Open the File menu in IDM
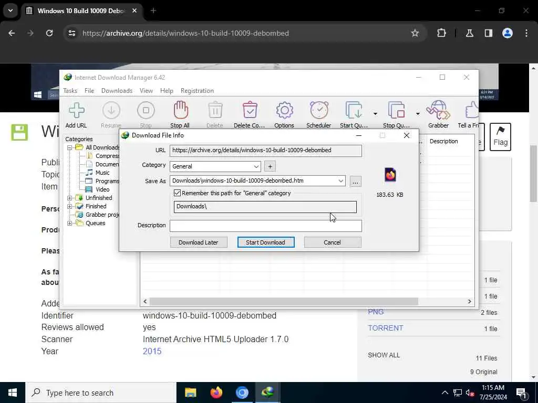Viewport: 538px width, 403px height. [x=89, y=91]
